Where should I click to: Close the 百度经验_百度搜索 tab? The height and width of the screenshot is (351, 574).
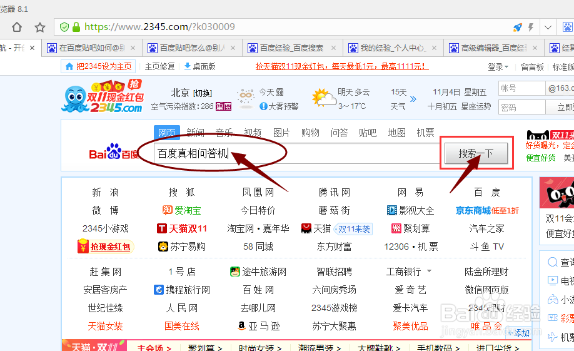coord(333,48)
